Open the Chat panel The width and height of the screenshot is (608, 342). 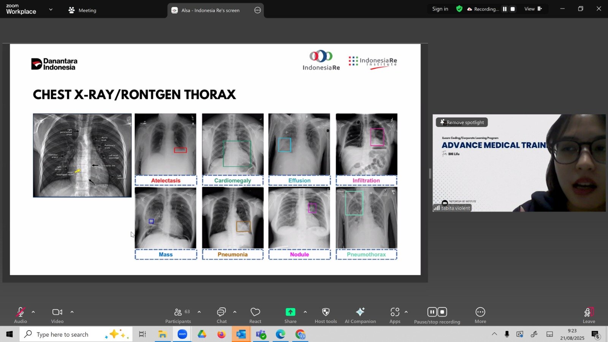click(x=222, y=315)
